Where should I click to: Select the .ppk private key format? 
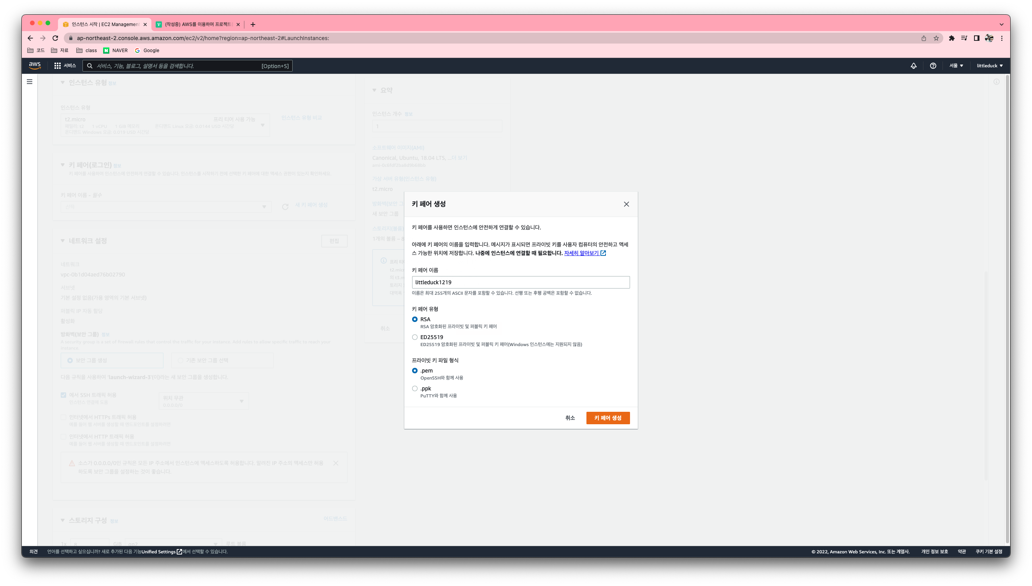(x=414, y=388)
